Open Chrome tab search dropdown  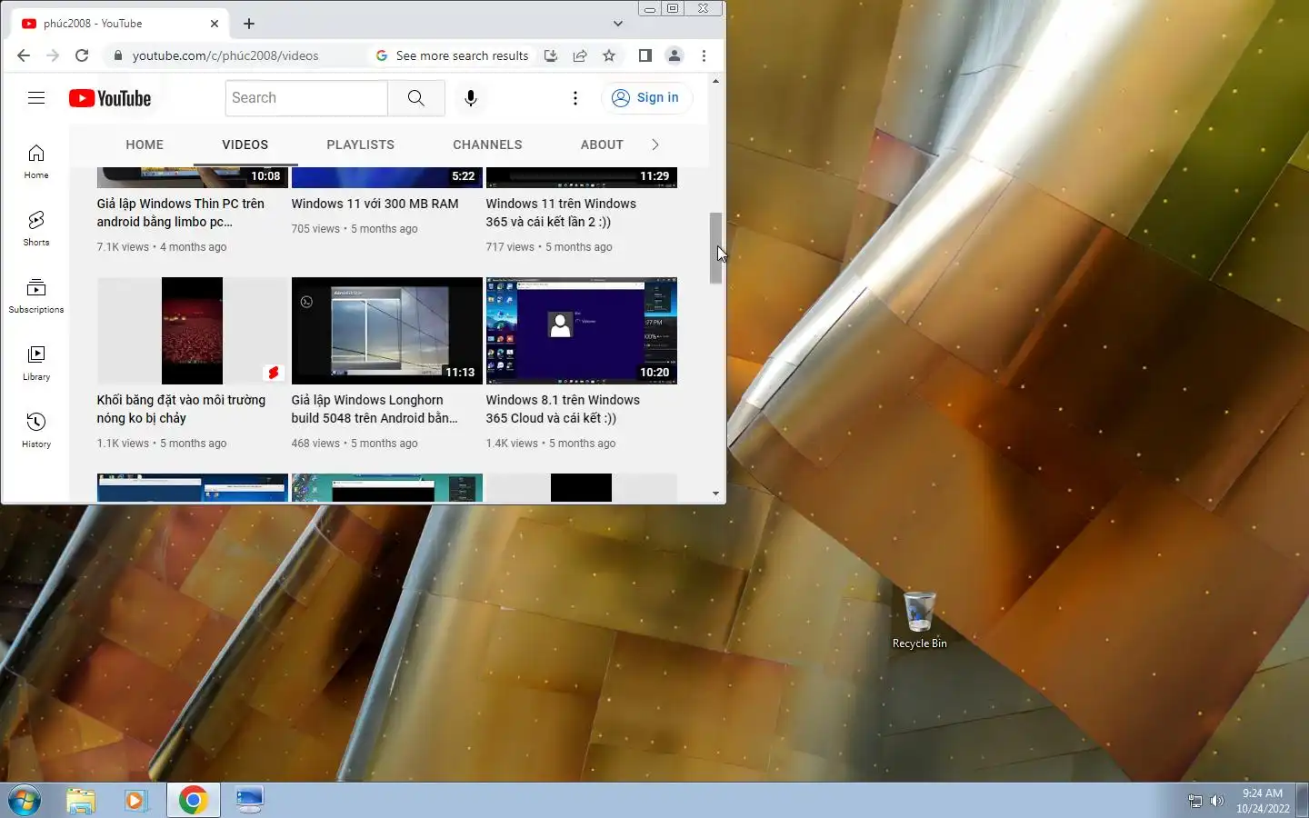point(618,24)
